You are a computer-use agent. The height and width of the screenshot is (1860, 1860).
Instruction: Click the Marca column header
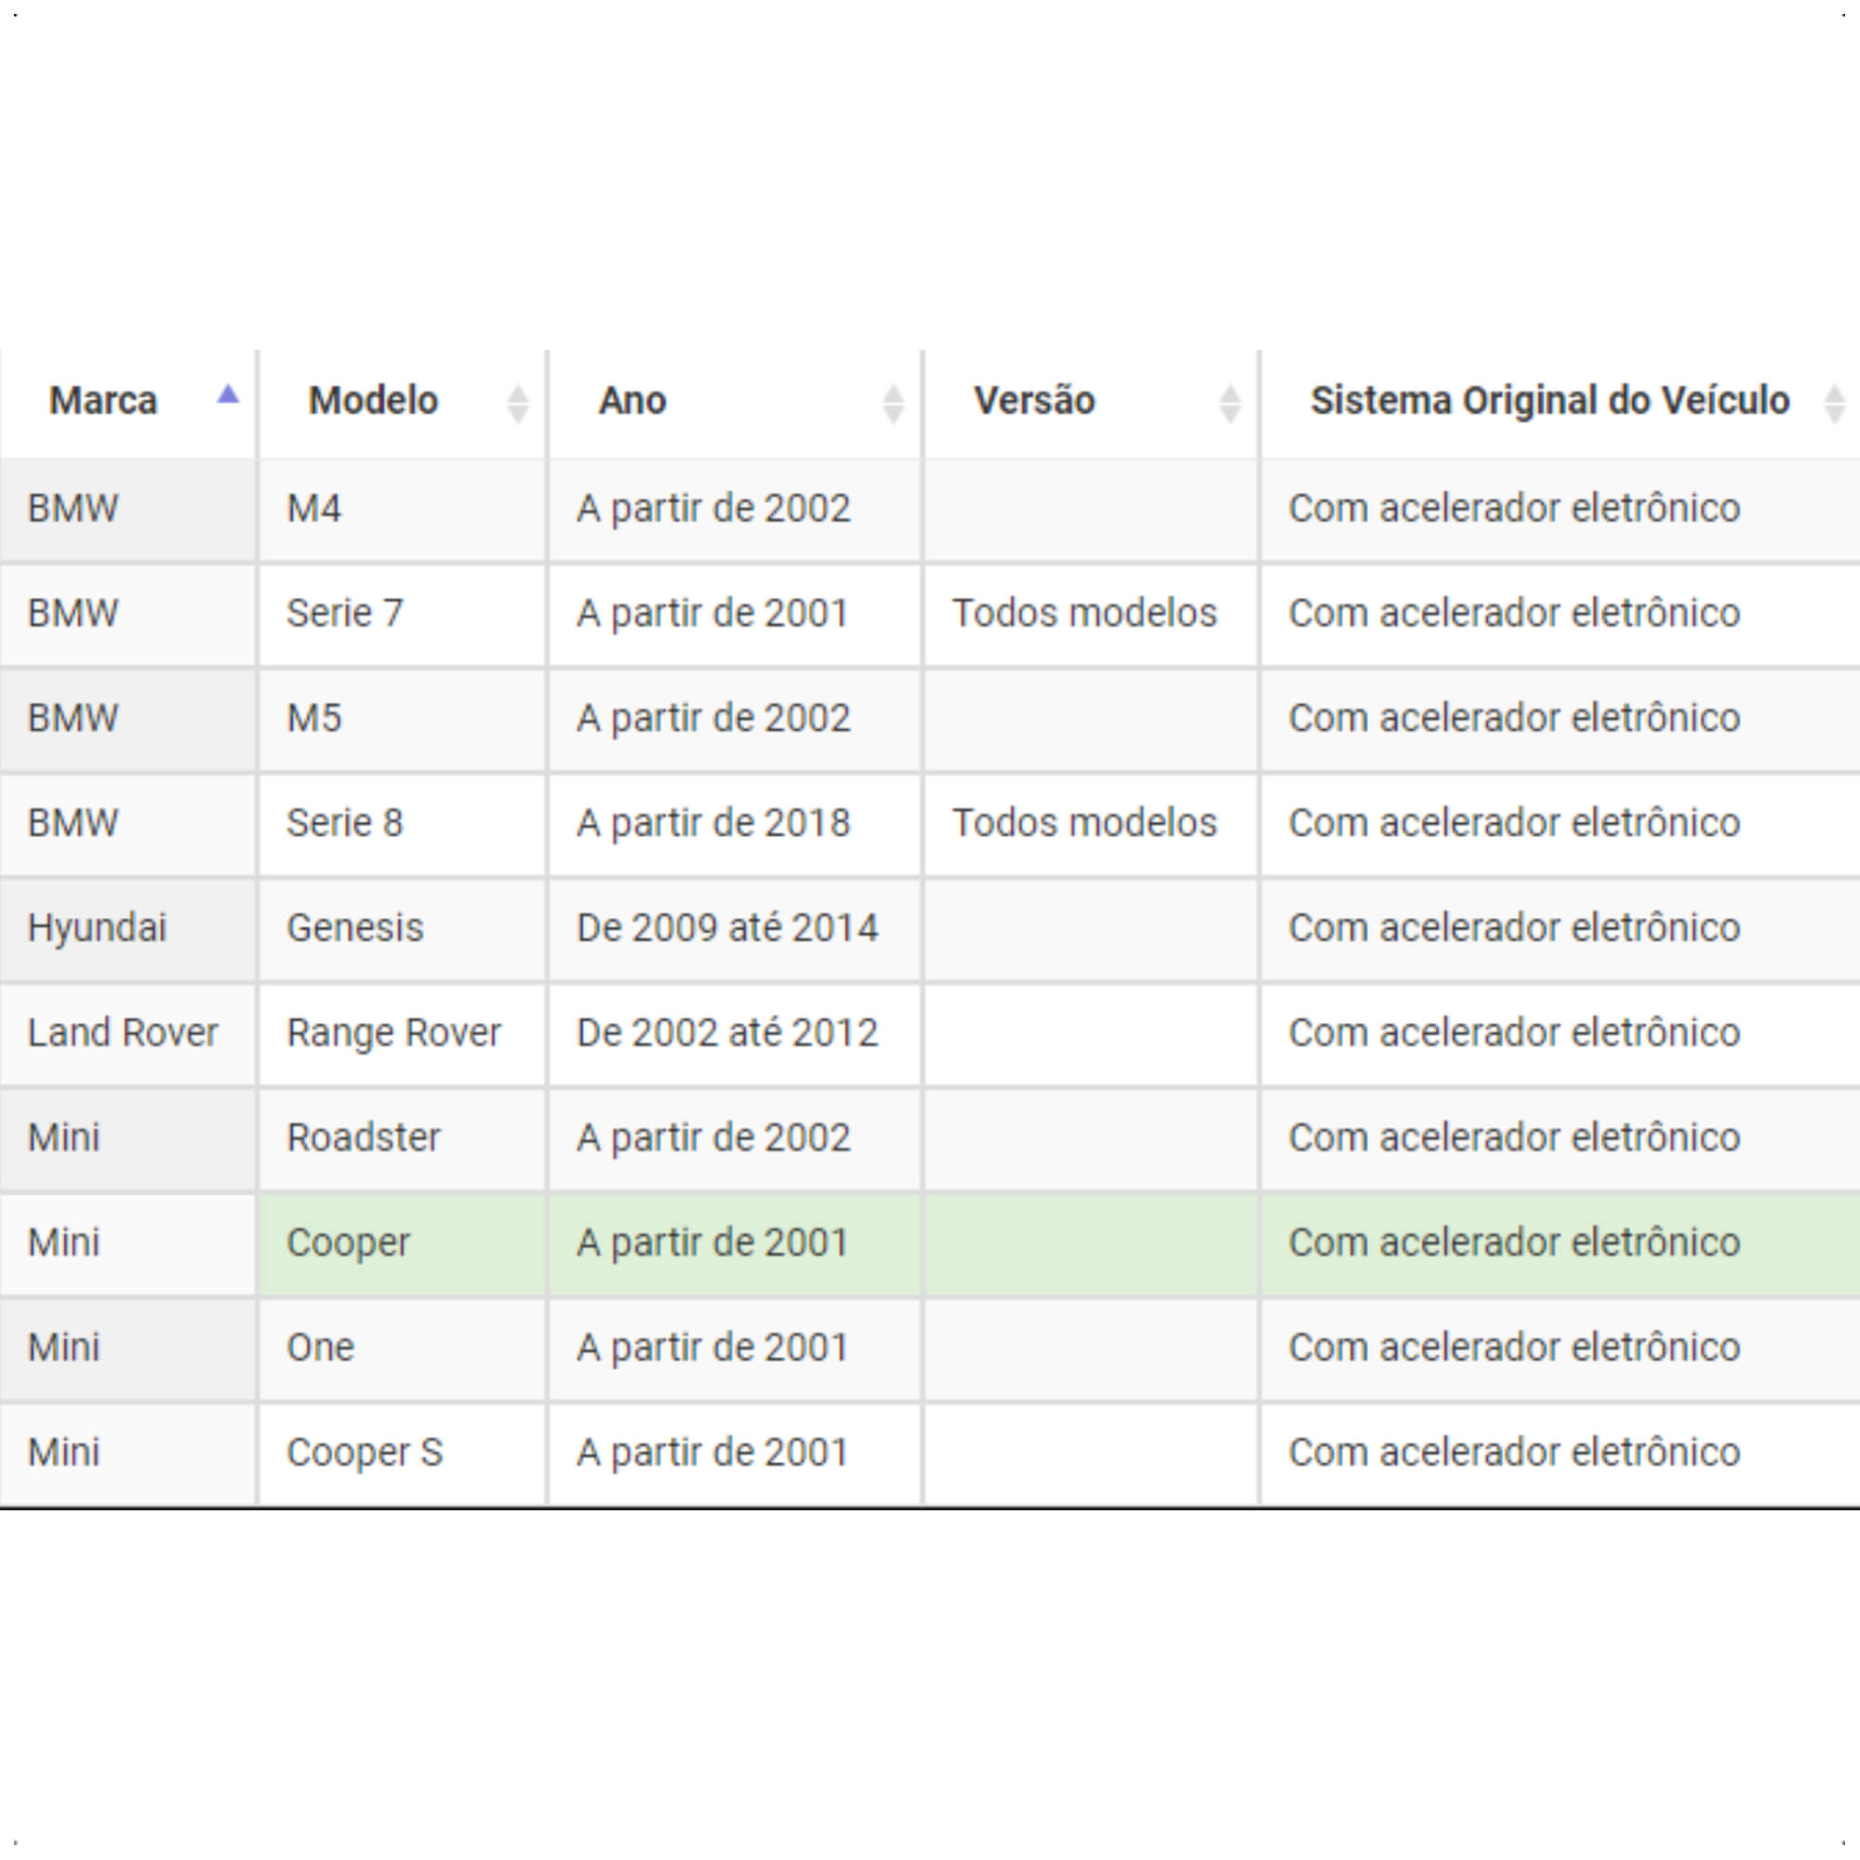(128, 403)
